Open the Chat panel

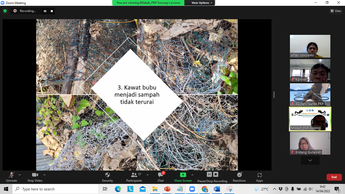161,175
